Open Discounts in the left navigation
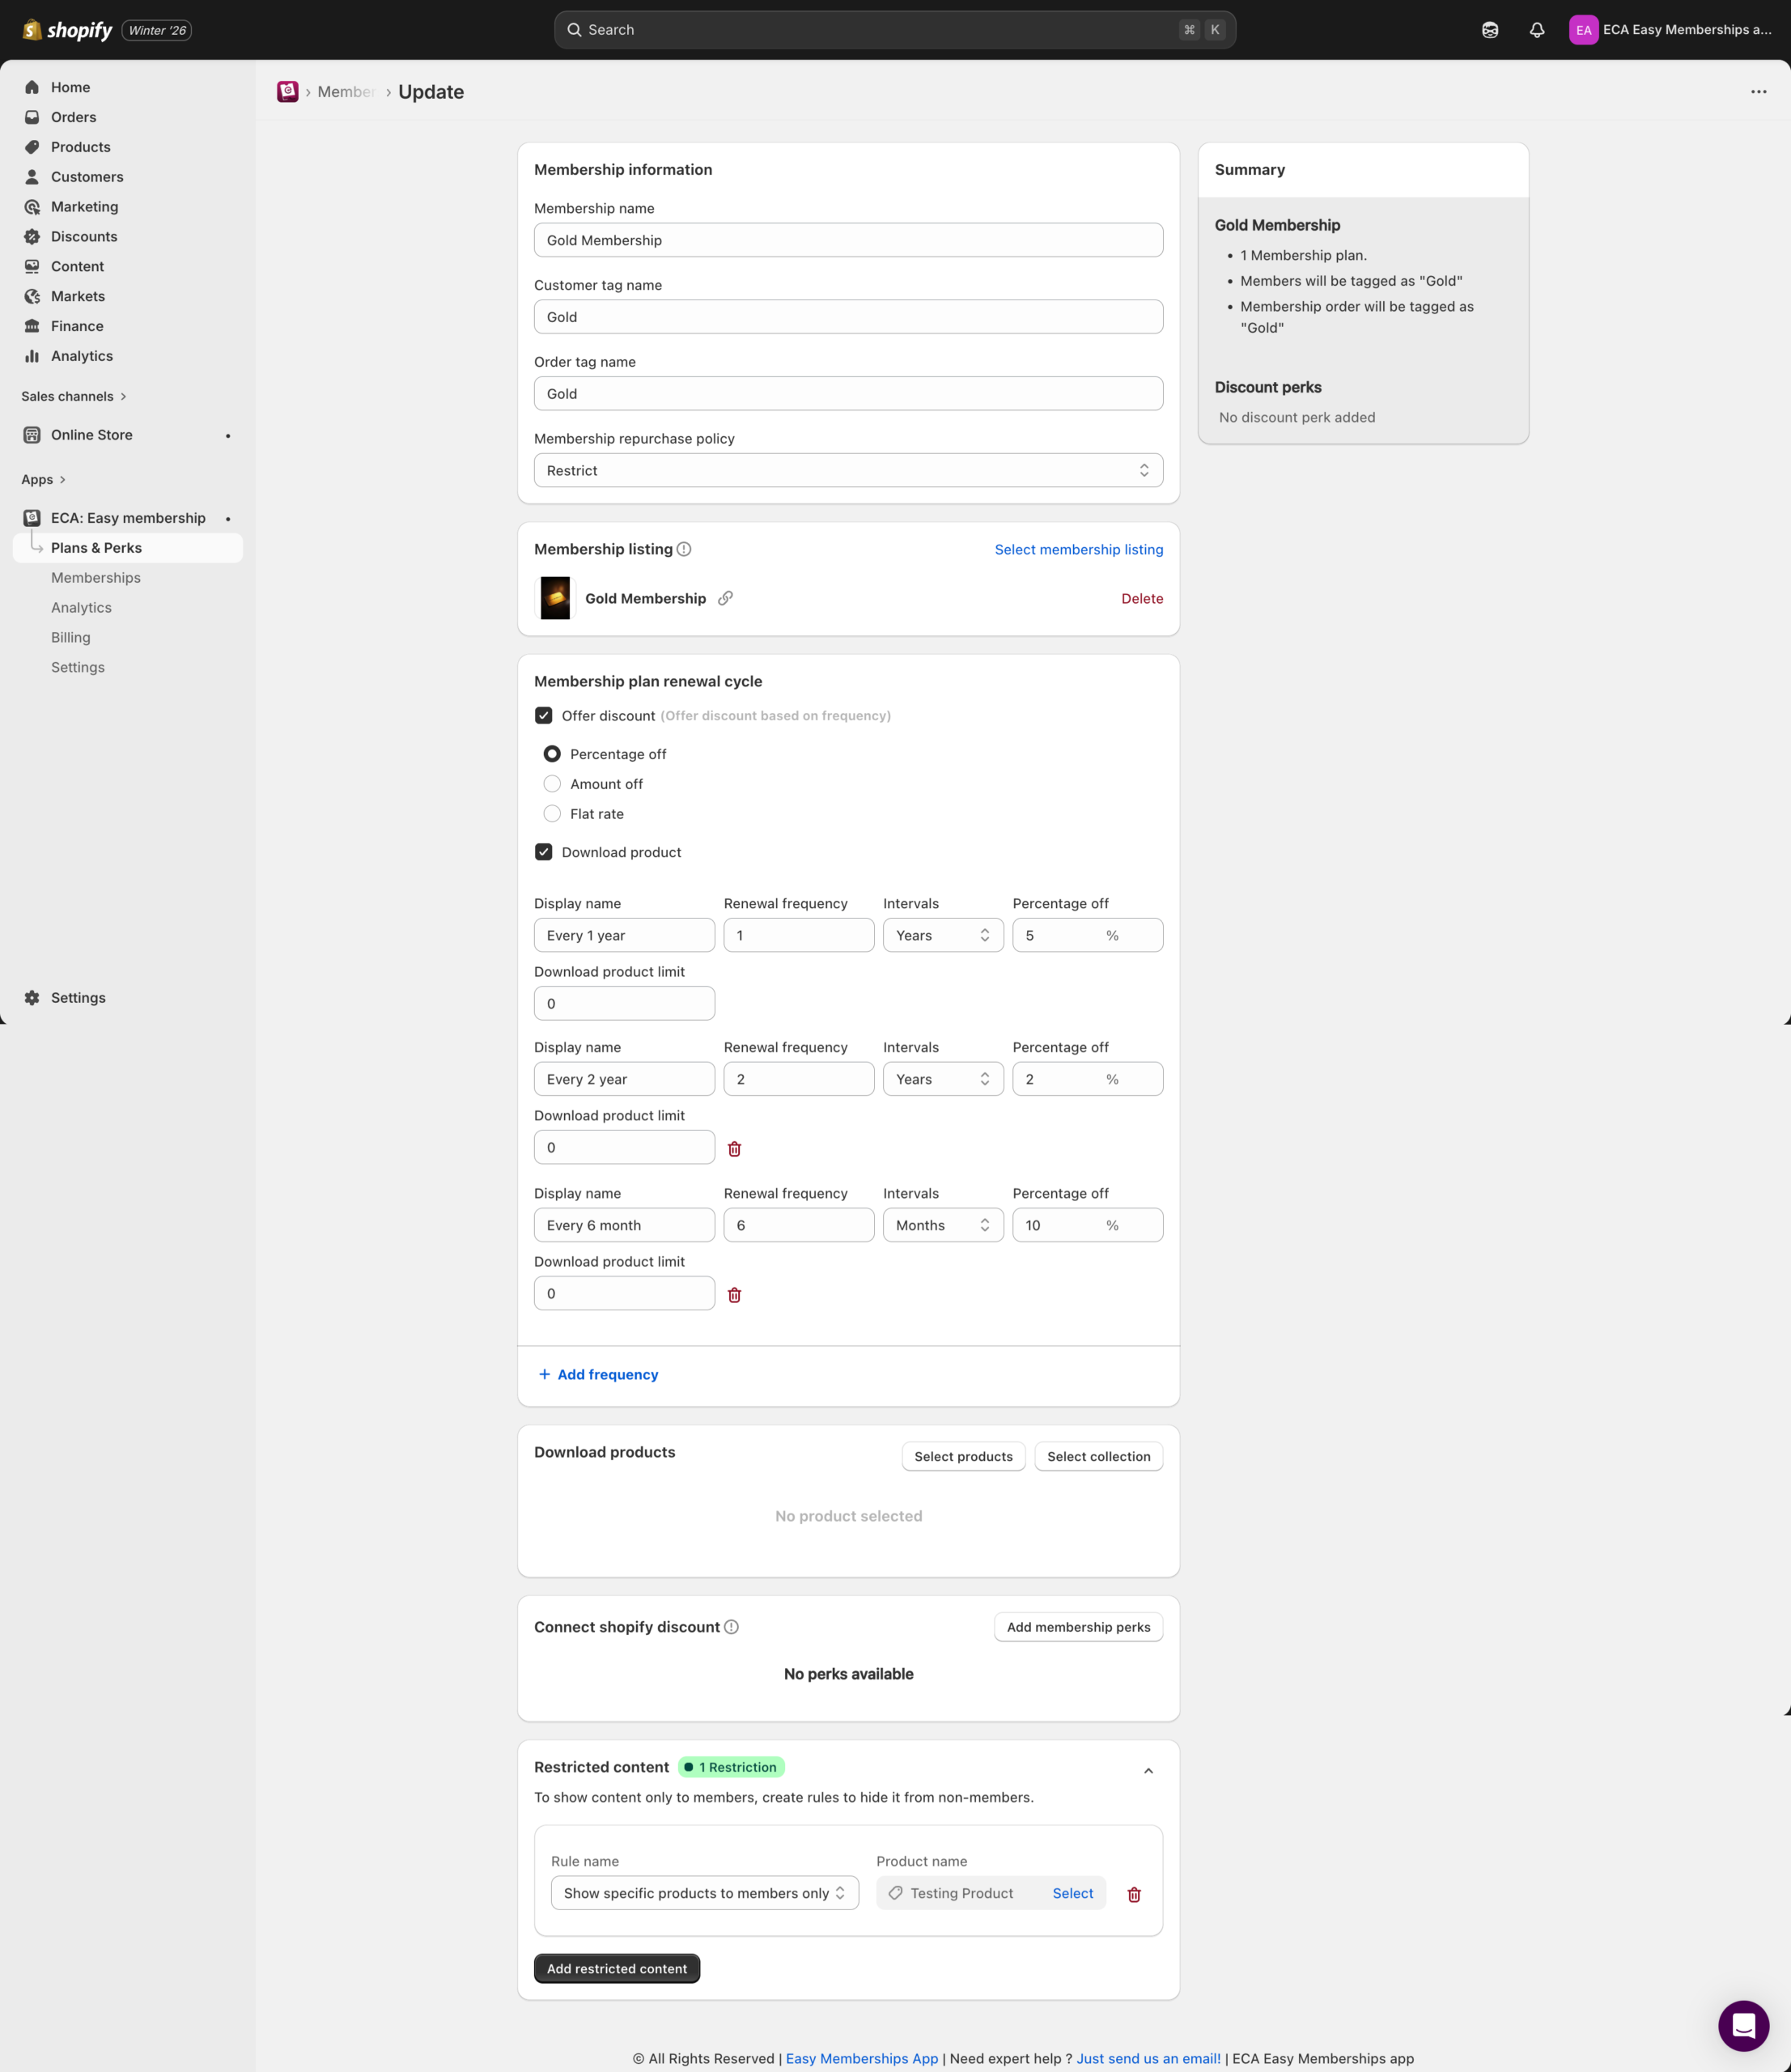Image resolution: width=1791 pixels, height=2072 pixels. (84, 237)
